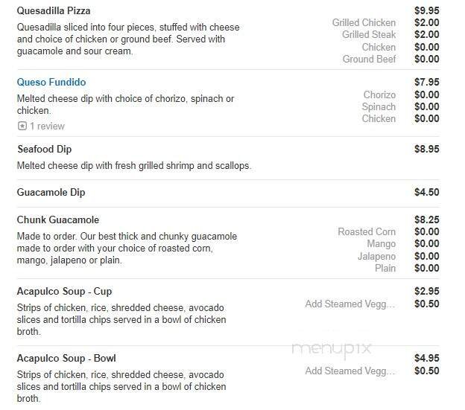465x410 pixels.
Task: Choose the Roasted Corn guacamole option
Action: [367, 232]
